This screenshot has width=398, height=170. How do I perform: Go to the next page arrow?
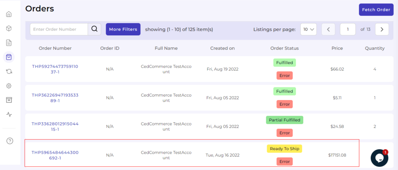pos(382,29)
